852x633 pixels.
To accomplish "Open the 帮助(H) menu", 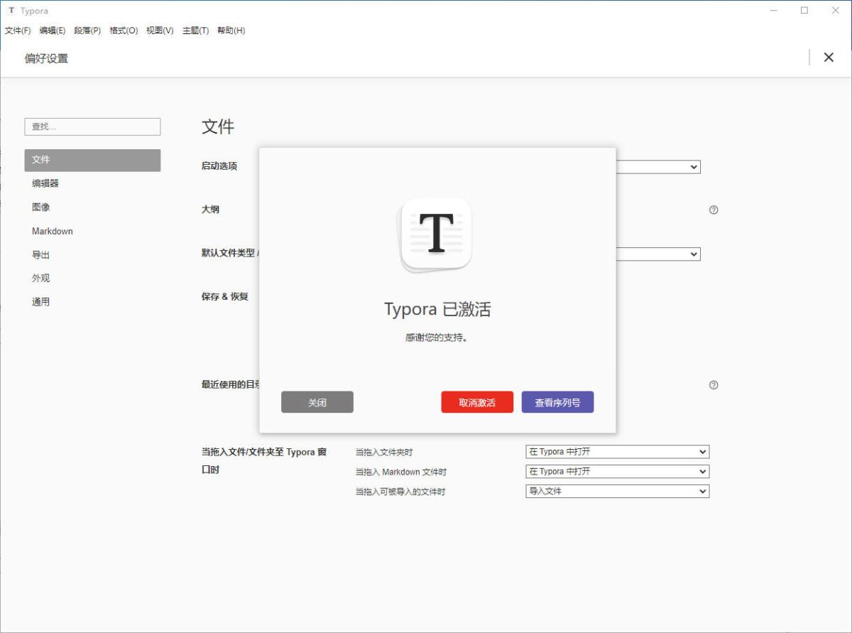I will (231, 31).
